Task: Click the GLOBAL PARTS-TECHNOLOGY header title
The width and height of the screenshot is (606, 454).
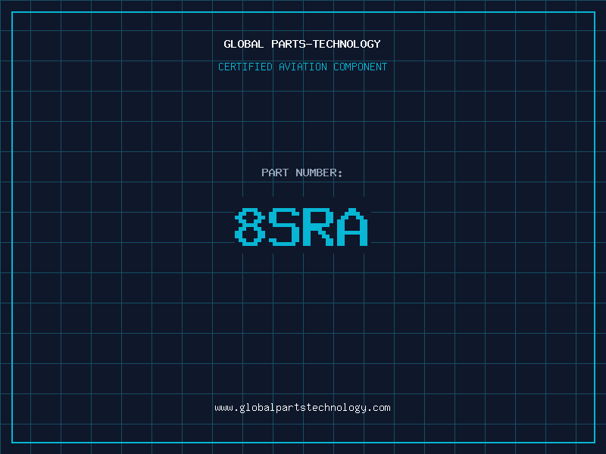Action: 302,44
